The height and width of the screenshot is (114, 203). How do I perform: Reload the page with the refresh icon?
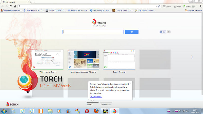(11, 6)
